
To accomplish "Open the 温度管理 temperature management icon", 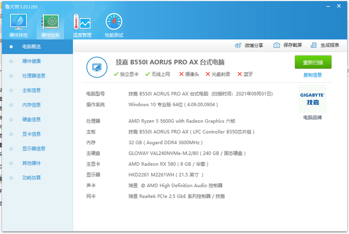I will coord(82,22).
